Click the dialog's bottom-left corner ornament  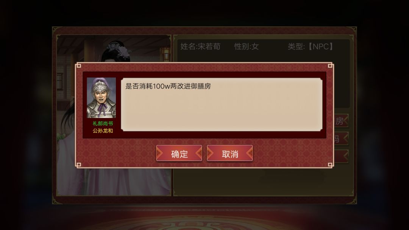[78, 165]
